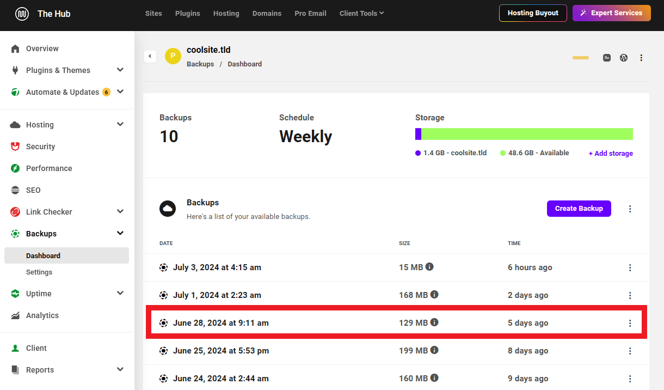Open the Client Tools dropdown menu
This screenshot has height=390, width=664.
tap(361, 13)
